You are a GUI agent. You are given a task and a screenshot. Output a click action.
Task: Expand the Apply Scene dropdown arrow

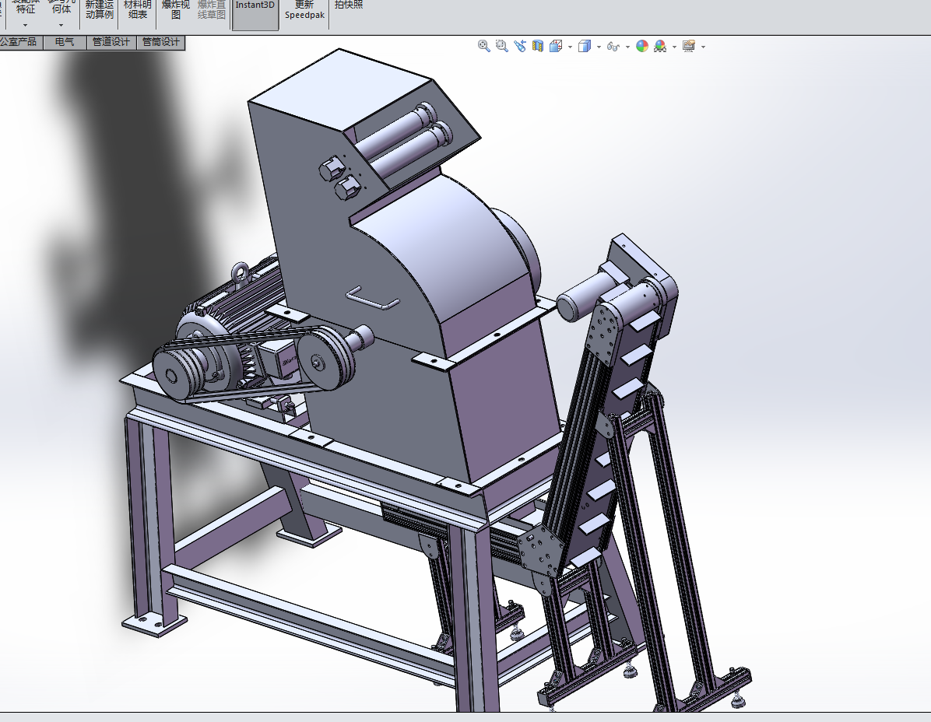coord(674,47)
